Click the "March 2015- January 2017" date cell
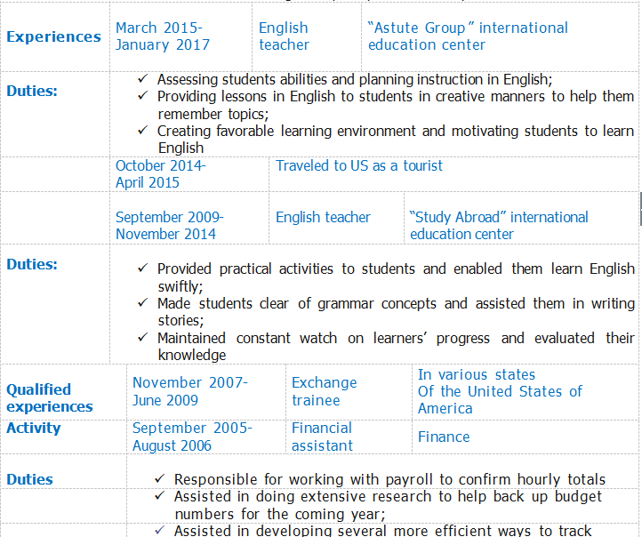The width and height of the screenshot is (642, 537). coord(163,36)
